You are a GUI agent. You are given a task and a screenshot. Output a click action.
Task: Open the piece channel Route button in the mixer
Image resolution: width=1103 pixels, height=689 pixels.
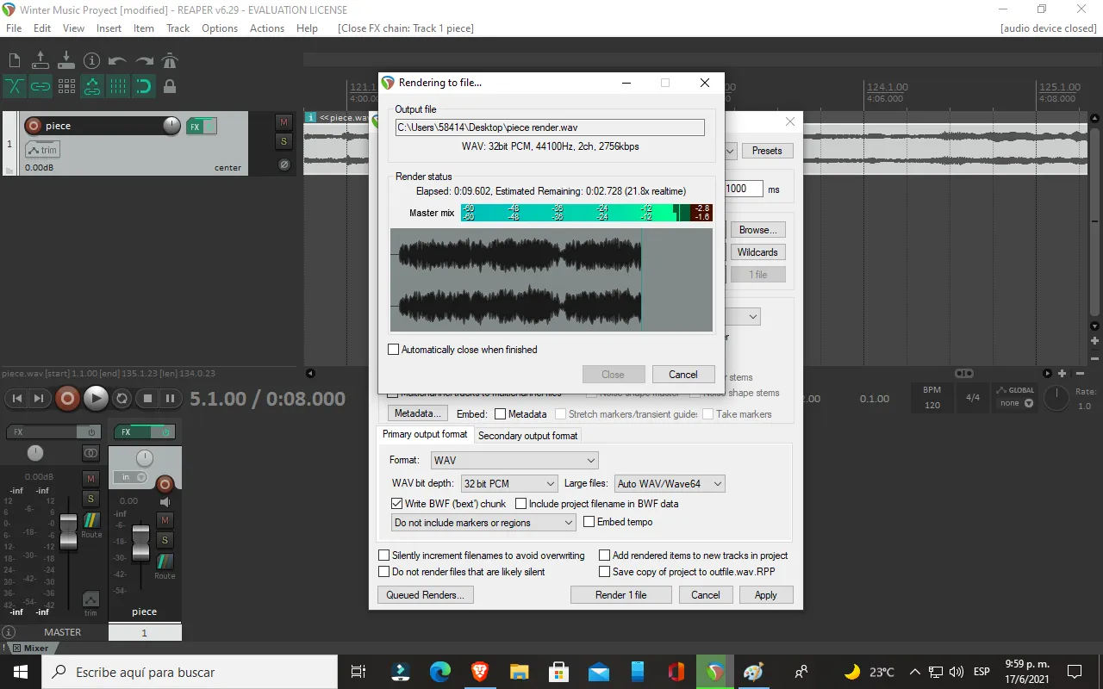point(165,565)
